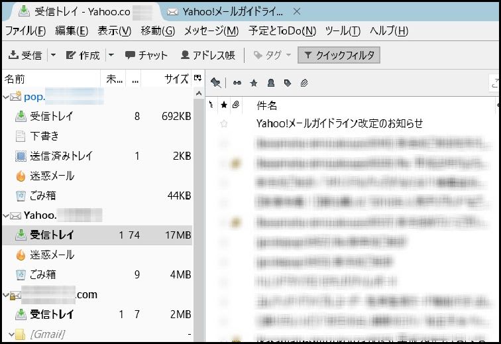
Task: Click the flame icon of pop. 迷惑メール
Action: (21, 176)
